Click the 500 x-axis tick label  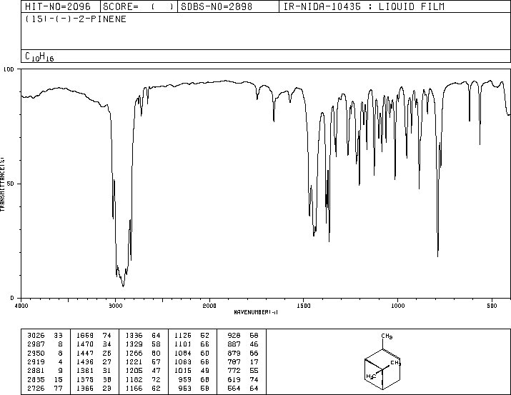[x=492, y=306]
